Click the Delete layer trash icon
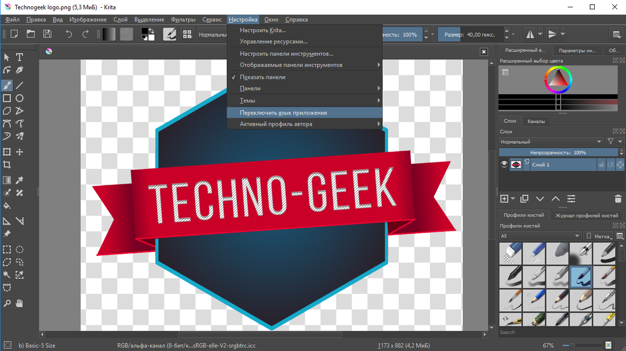The width and height of the screenshot is (626, 351). click(618, 198)
